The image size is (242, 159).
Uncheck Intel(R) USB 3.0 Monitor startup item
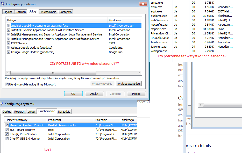7,139
